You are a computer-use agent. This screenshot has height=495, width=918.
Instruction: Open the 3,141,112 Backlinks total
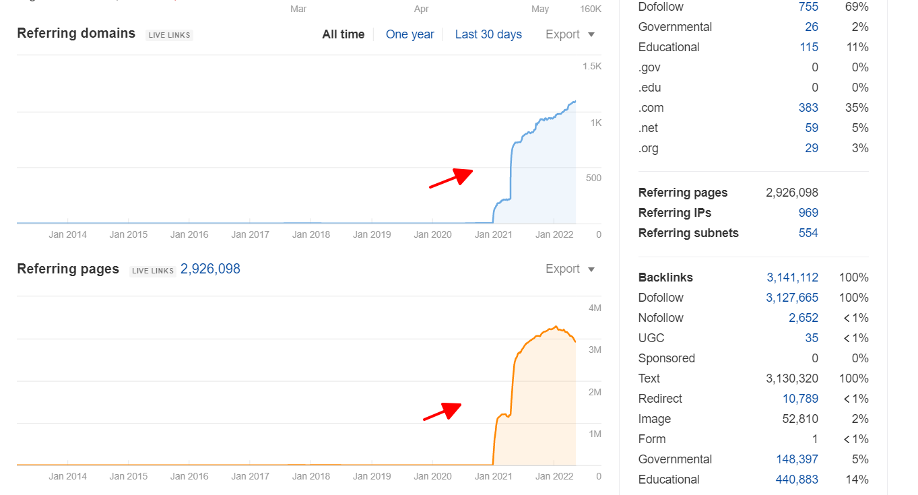coord(793,277)
